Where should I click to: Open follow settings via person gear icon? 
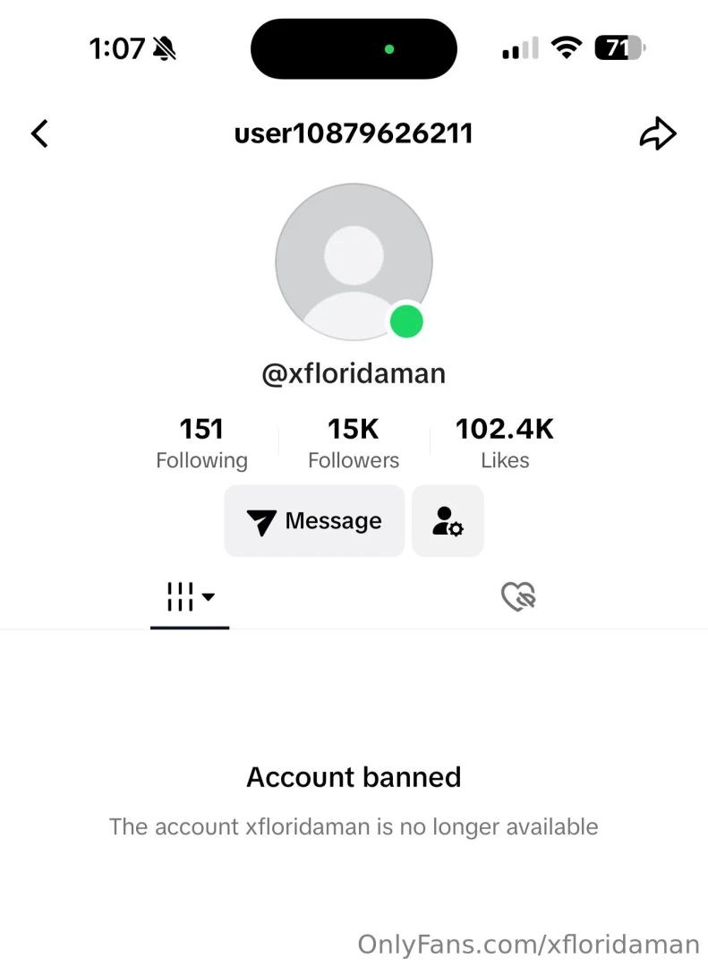tap(448, 521)
